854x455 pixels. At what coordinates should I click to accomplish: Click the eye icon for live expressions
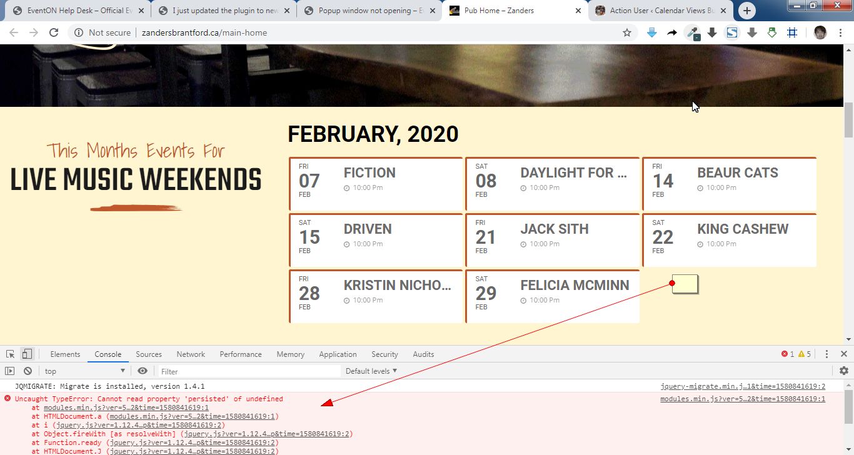pos(143,371)
